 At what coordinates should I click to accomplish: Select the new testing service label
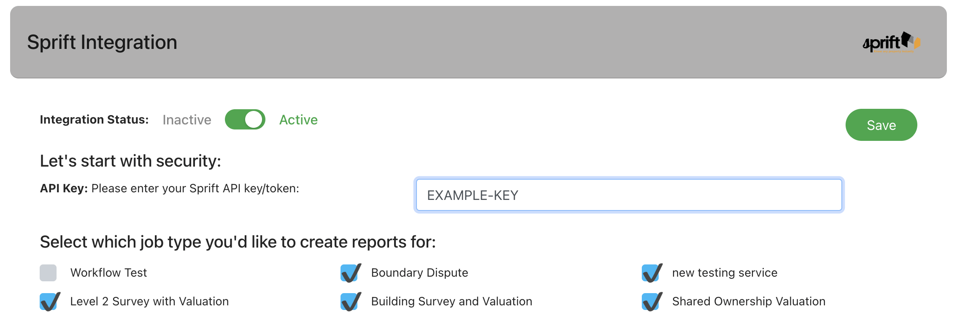click(x=725, y=273)
